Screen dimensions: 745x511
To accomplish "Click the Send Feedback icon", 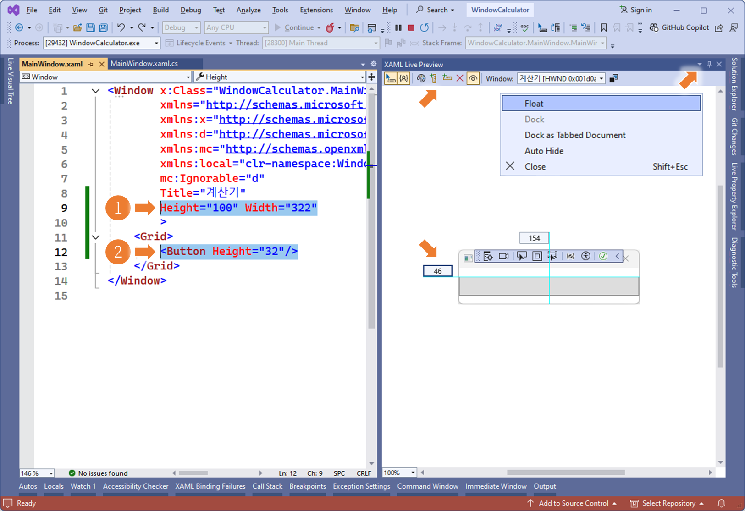I will [x=734, y=27].
